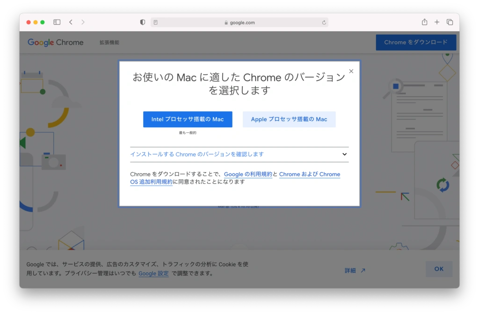Reload the google.com page
Image resolution: width=479 pixels, height=314 pixels.
[324, 22]
